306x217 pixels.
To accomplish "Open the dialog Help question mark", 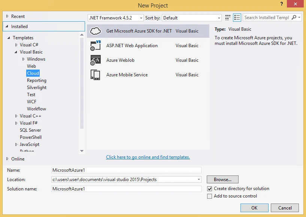I will 281,4.
